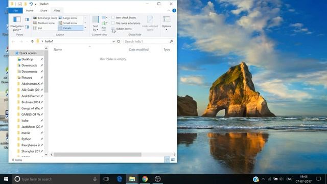Click navigation pane scroll up arrow
Viewport: 327px width, 184px height.
(46, 49)
